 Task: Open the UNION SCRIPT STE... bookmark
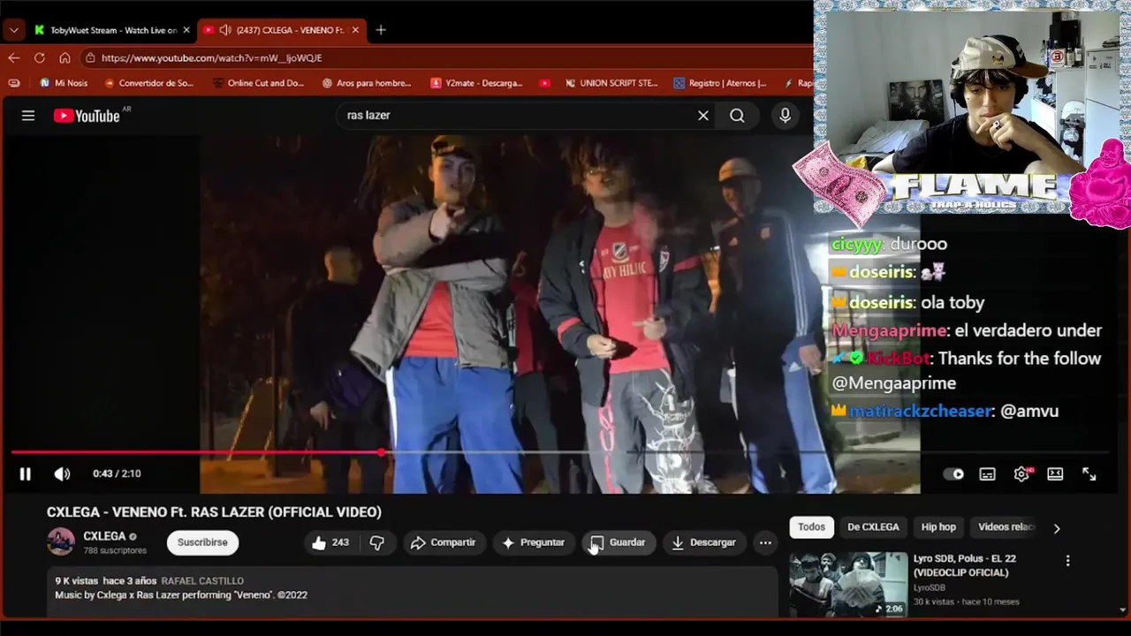pyautogui.click(x=611, y=83)
